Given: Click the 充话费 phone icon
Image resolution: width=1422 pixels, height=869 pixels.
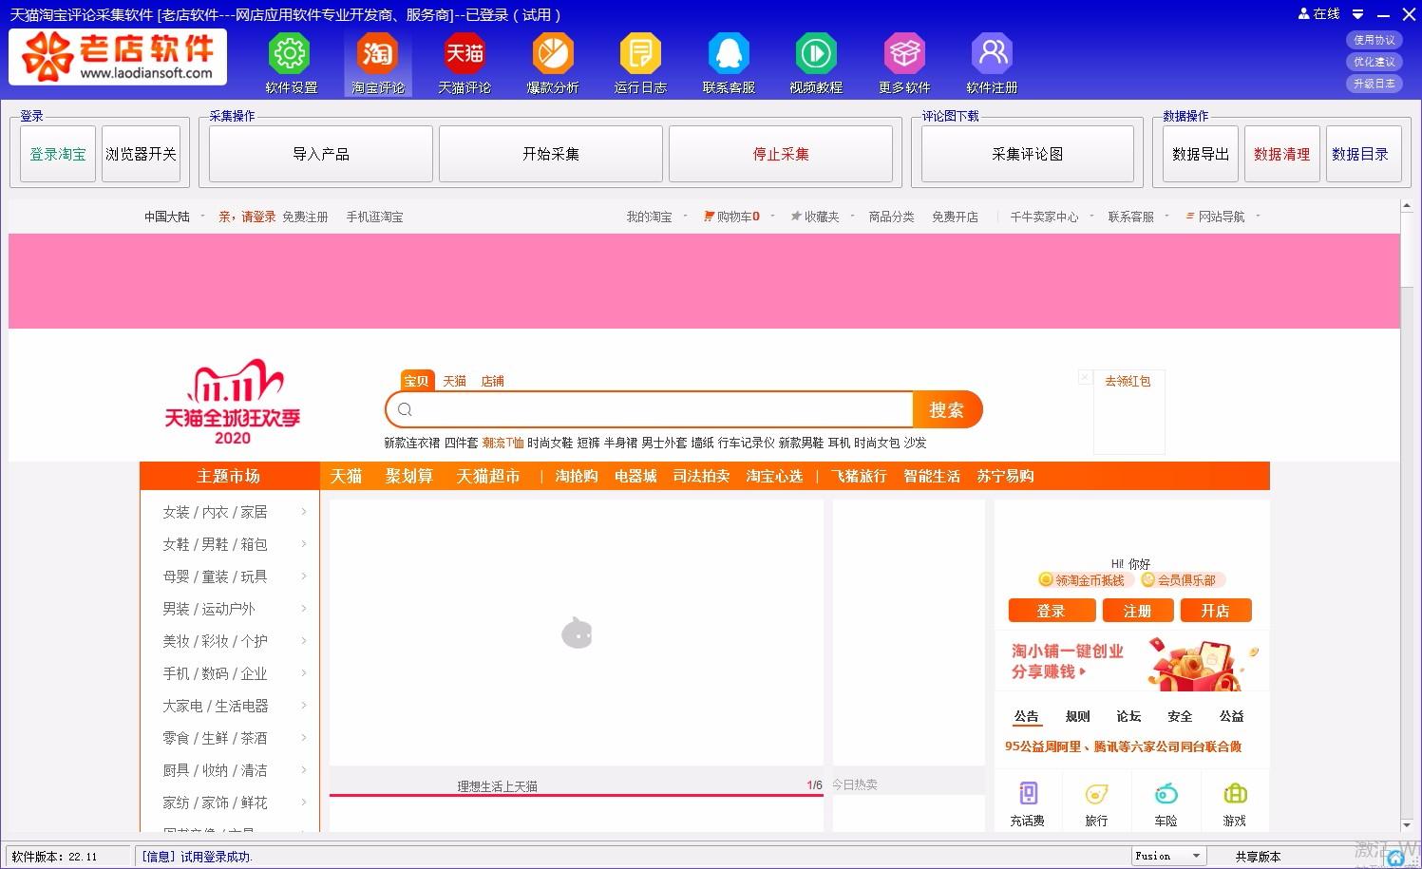Looking at the screenshot, I should point(1028,793).
